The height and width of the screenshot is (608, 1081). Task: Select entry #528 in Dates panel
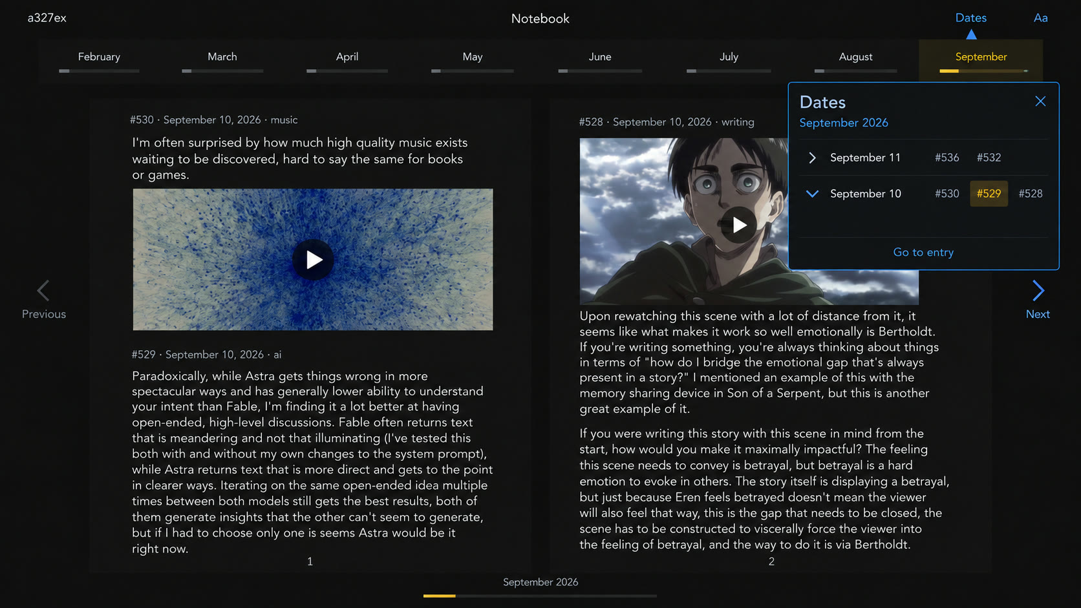click(1031, 194)
